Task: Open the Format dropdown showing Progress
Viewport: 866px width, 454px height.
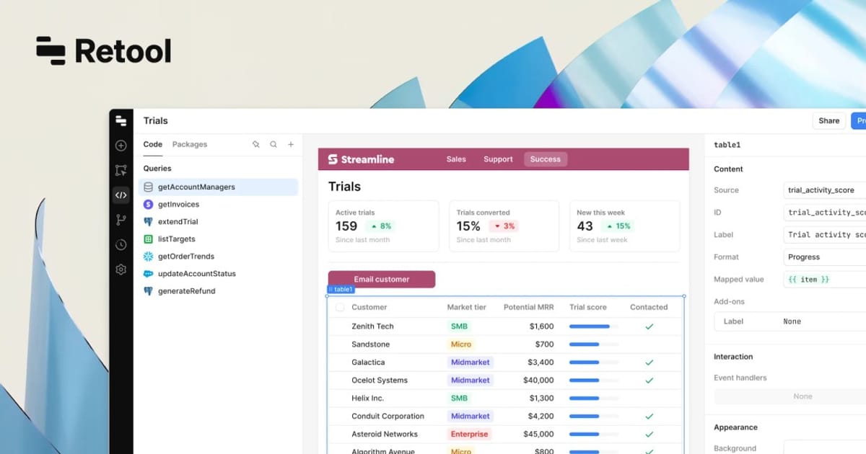Action: 825,257
